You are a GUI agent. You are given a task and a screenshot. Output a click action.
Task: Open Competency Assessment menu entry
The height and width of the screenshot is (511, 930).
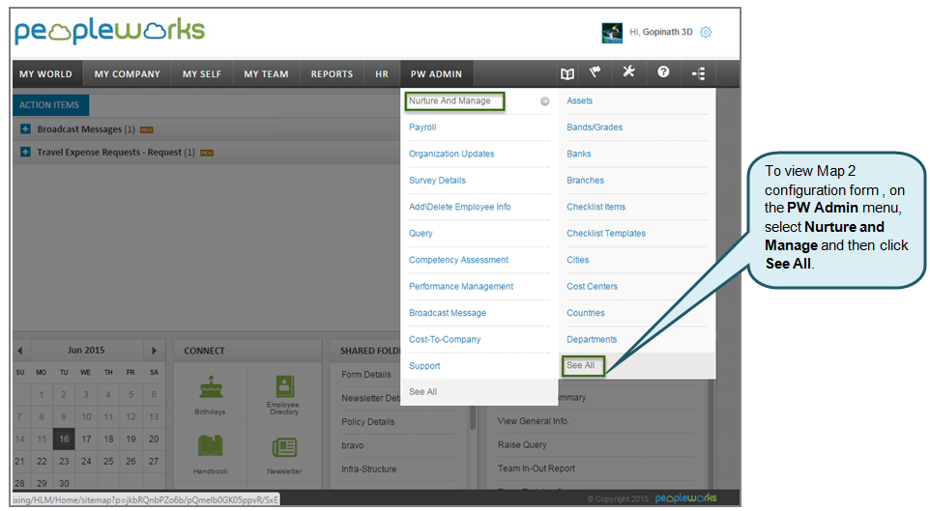[x=458, y=260]
